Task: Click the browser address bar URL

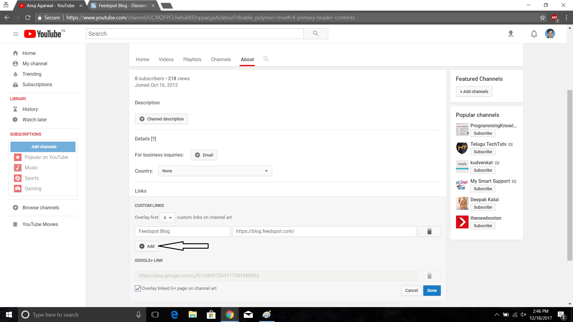Action: (x=210, y=18)
